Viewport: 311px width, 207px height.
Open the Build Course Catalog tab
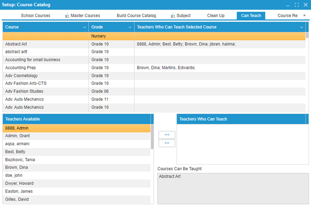click(x=136, y=16)
